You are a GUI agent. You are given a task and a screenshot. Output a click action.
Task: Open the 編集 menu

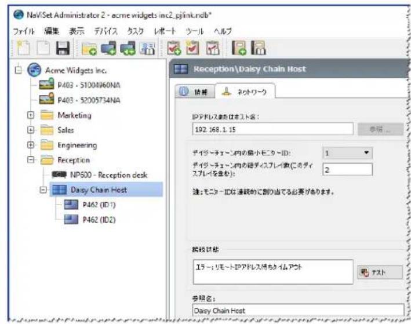tap(52, 31)
